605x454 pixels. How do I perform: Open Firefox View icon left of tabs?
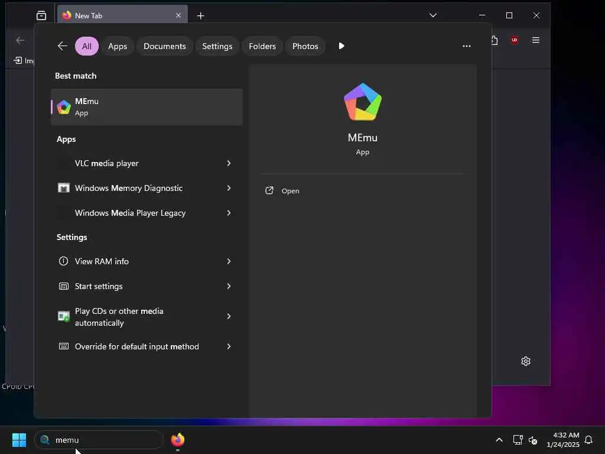pos(41,15)
